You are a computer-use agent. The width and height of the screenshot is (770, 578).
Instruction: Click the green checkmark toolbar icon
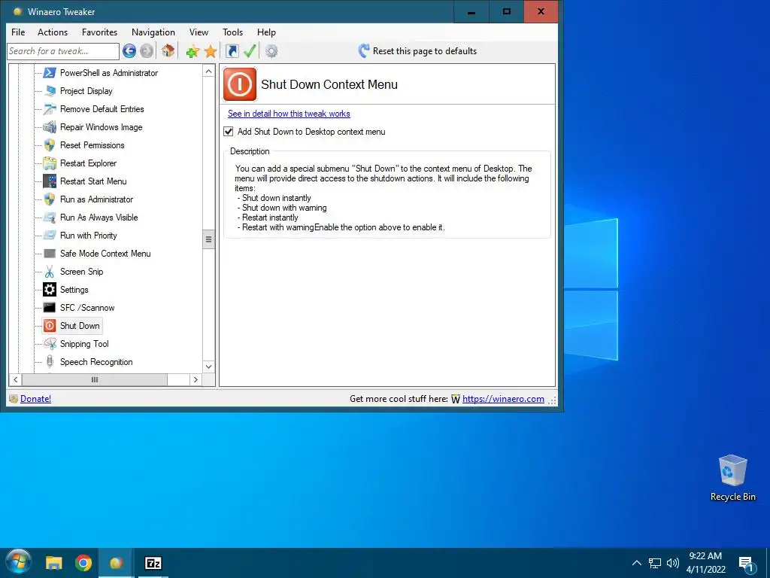(250, 50)
